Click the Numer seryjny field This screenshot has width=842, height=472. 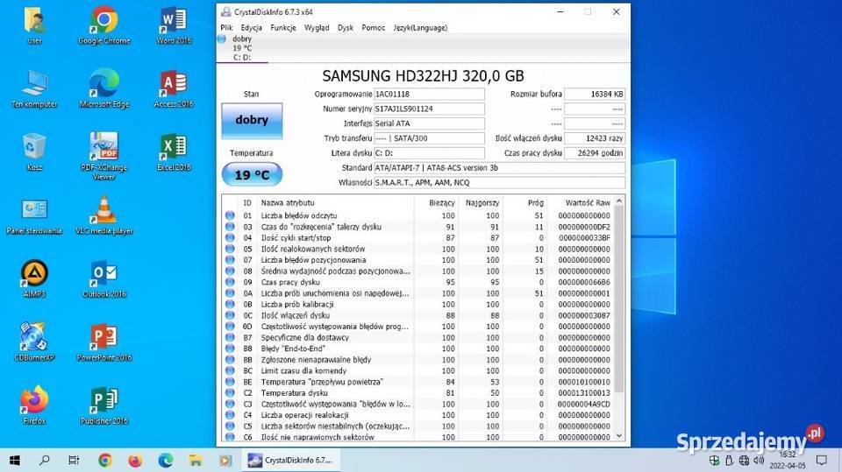[429, 109]
